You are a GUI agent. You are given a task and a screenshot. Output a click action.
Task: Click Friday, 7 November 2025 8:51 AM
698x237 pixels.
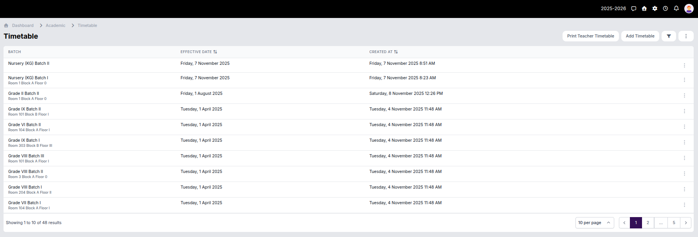click(x=402, y=63)
